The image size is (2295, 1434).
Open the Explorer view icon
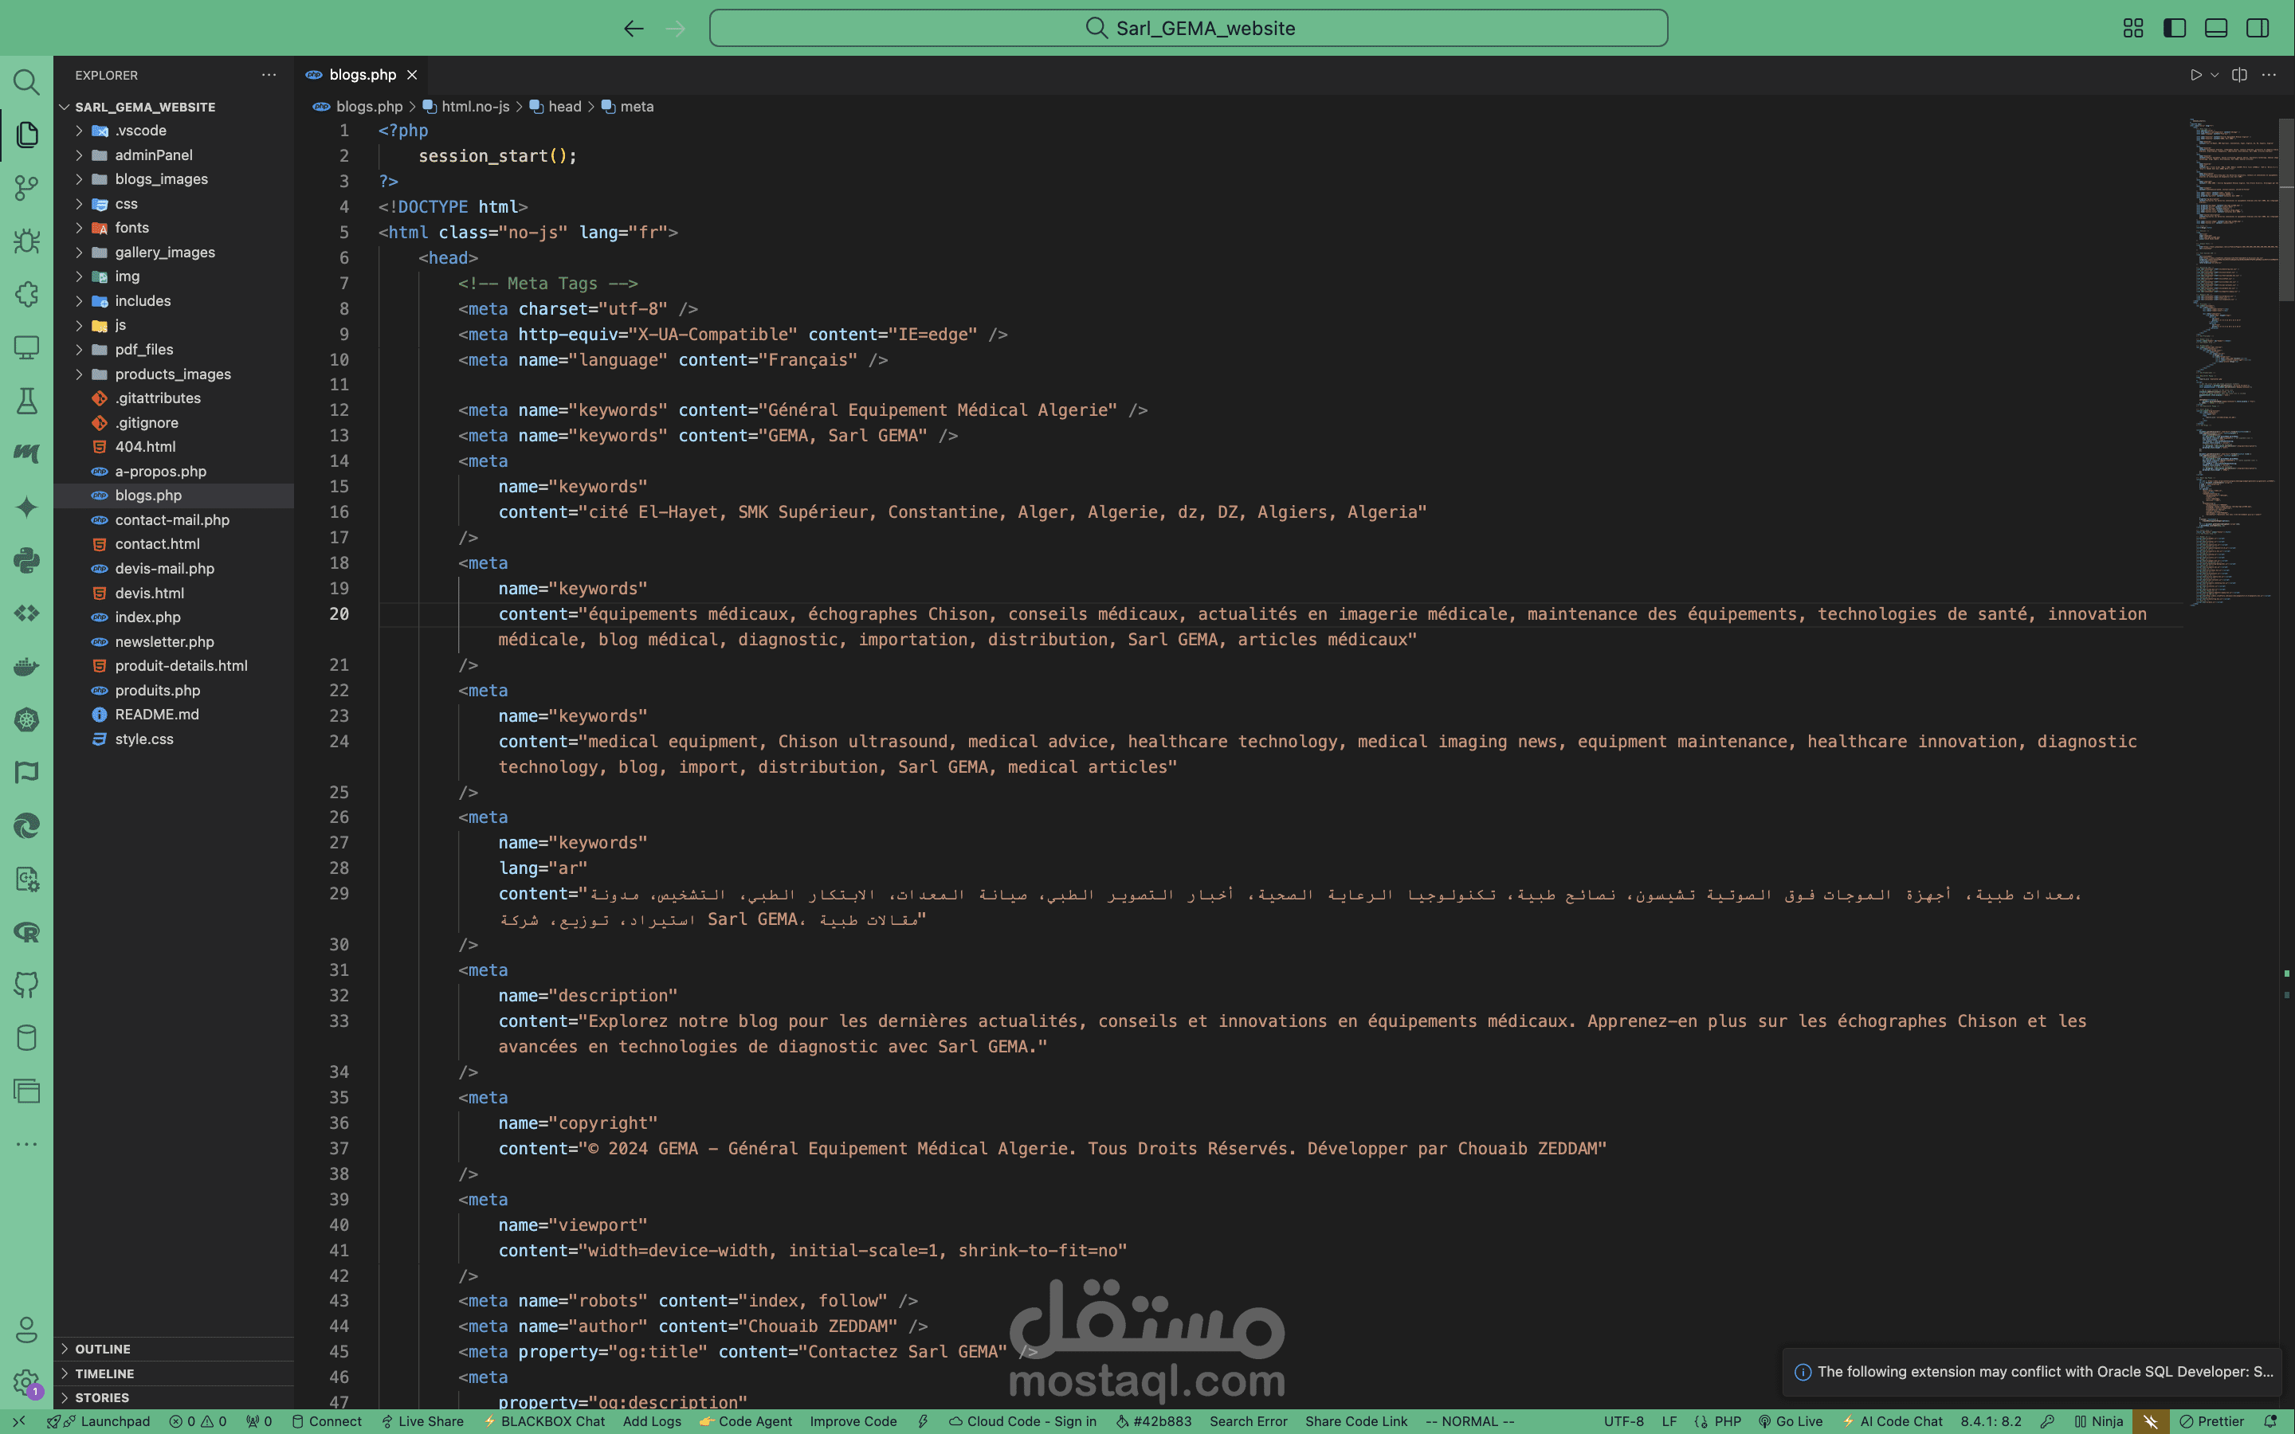point(26,135)
